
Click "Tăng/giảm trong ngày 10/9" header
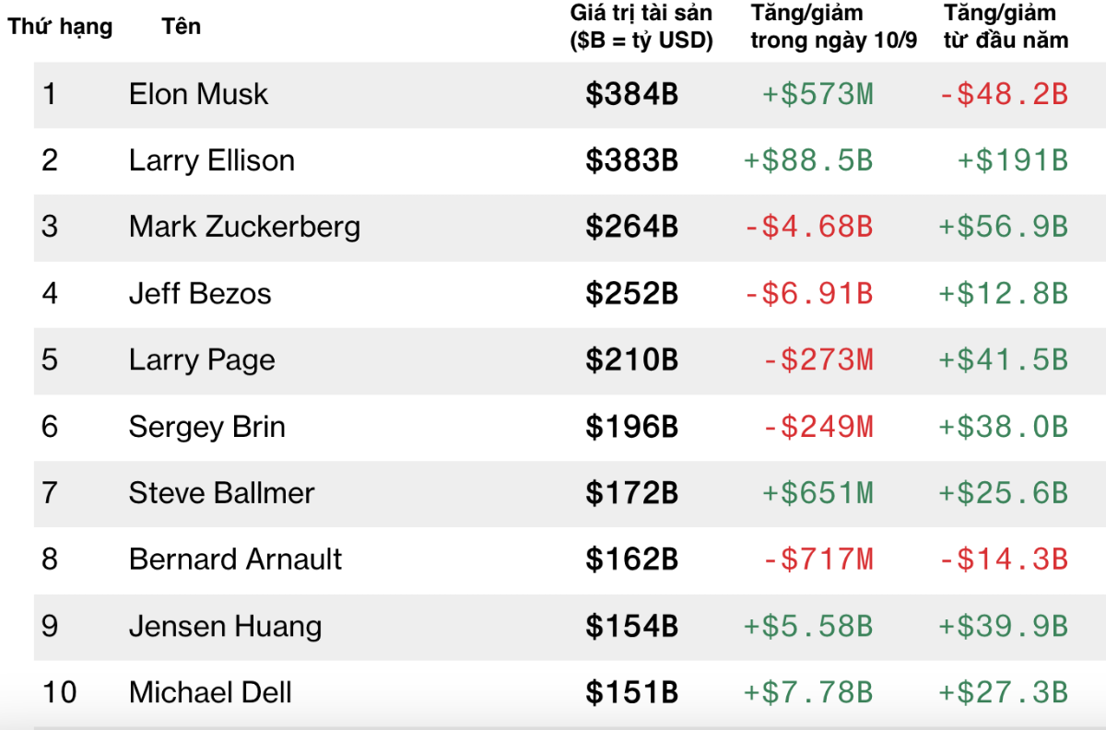[x=833, y=27]
